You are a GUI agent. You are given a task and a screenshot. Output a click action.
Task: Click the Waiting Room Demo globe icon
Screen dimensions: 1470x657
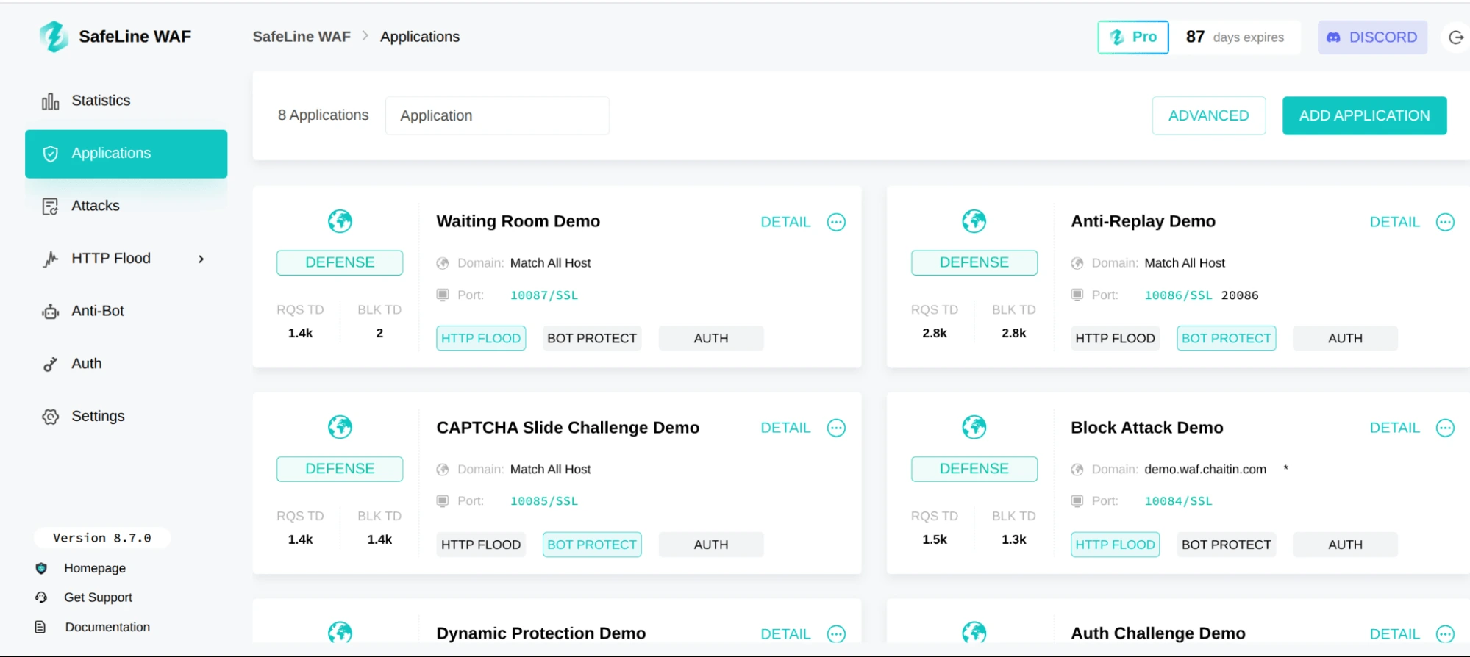pos(340,220)
